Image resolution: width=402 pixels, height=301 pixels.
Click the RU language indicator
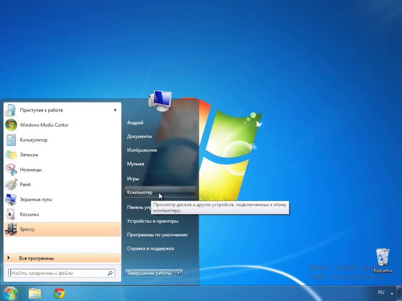[381, 292]
